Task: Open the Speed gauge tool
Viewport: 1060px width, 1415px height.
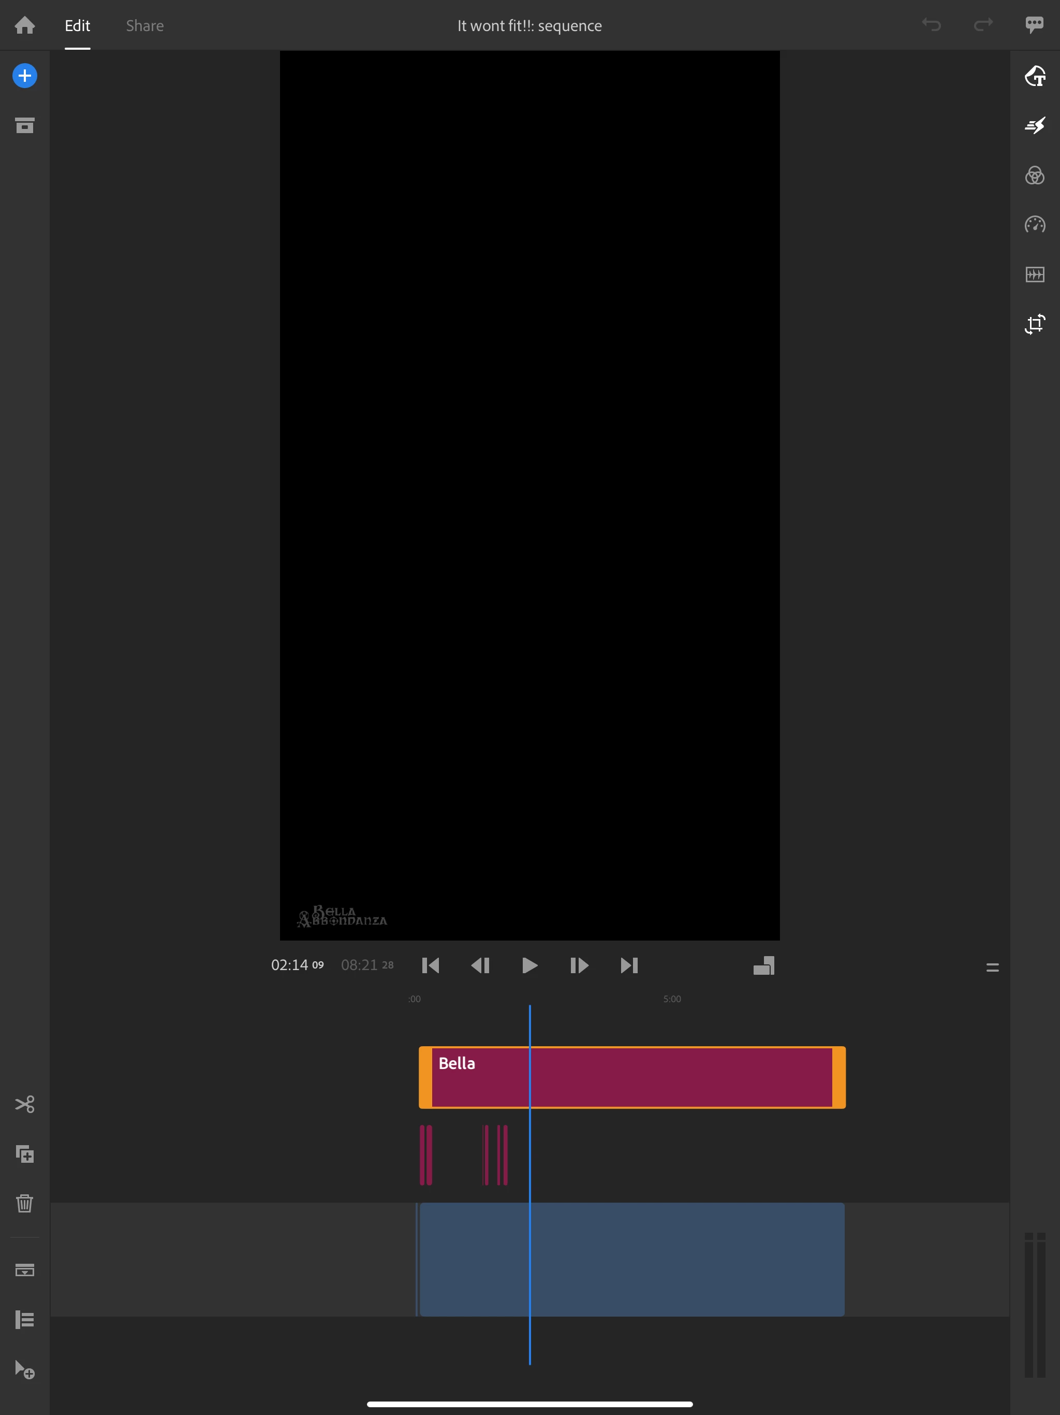Action: click(x=1035, y=225)
